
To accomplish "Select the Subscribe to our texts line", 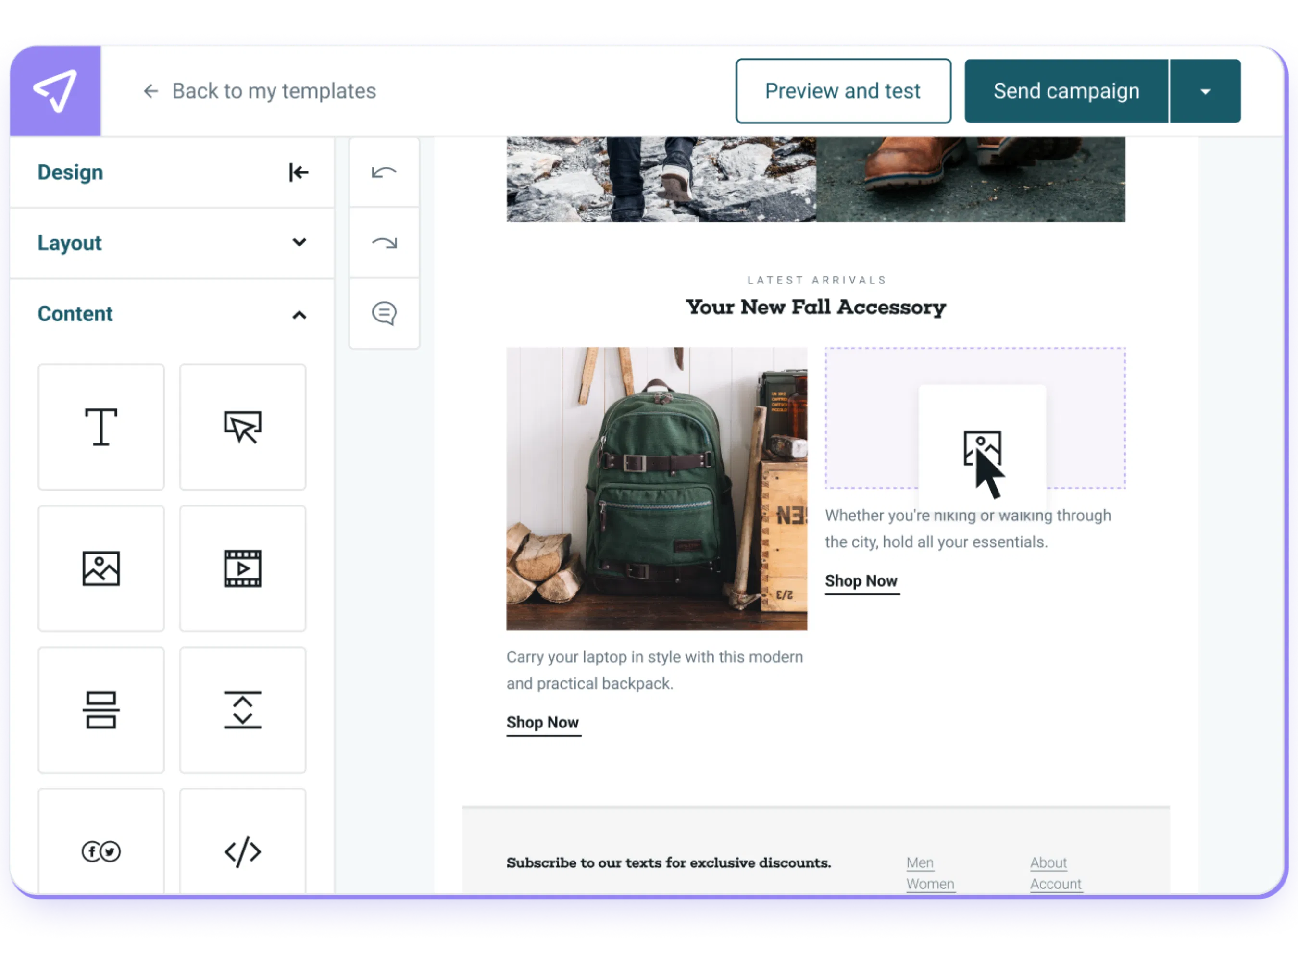I will [669, 863].
